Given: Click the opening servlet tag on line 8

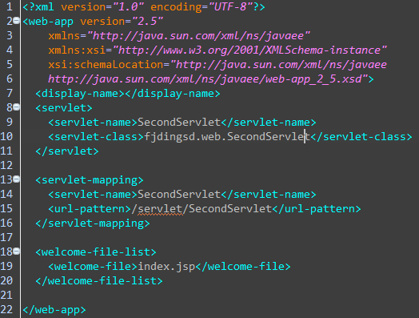Looking at the screenshot, I should point(64,108).
